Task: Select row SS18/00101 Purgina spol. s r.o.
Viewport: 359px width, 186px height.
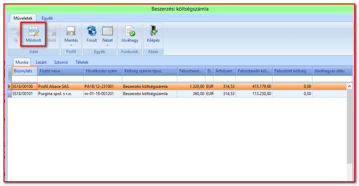Action: point(177,94)
